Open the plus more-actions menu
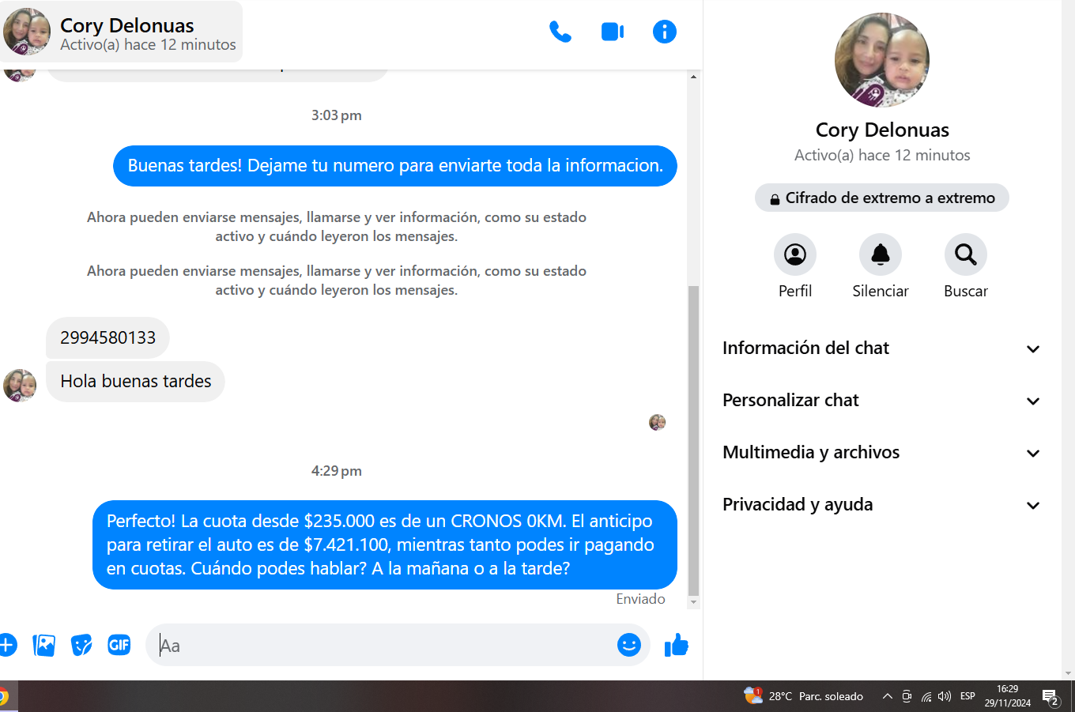This screenshot has height=712, width=1075. (x=7, y=645)
